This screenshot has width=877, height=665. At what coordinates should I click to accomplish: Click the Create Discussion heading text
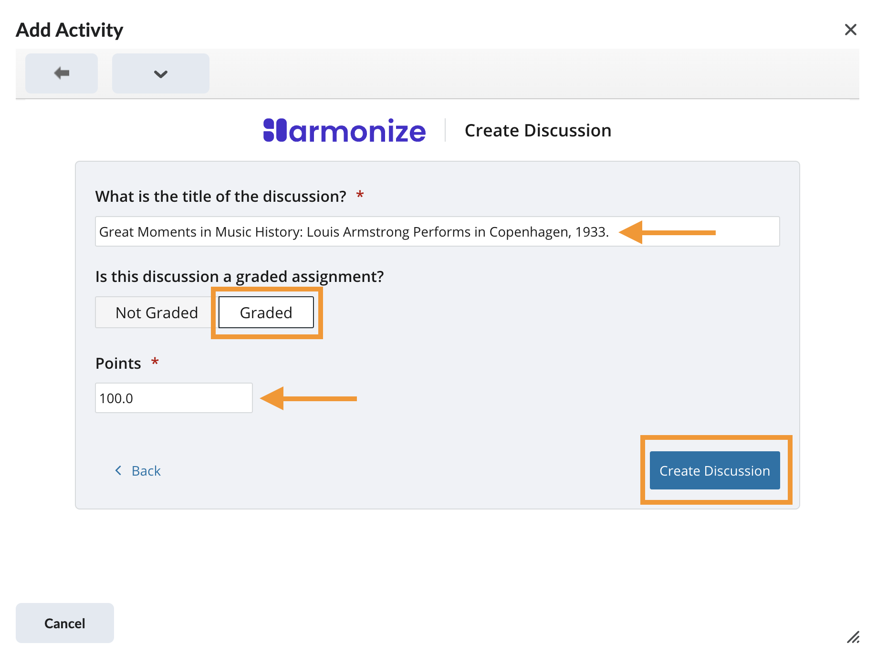point(538,131)
